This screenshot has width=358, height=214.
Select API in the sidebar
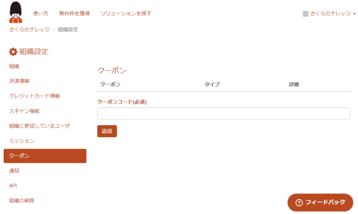tap(13, 186)
